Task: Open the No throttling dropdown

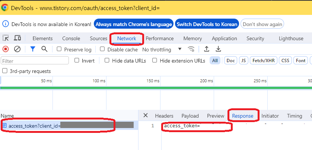Action: pyautogui.click(x=162, y=50)
